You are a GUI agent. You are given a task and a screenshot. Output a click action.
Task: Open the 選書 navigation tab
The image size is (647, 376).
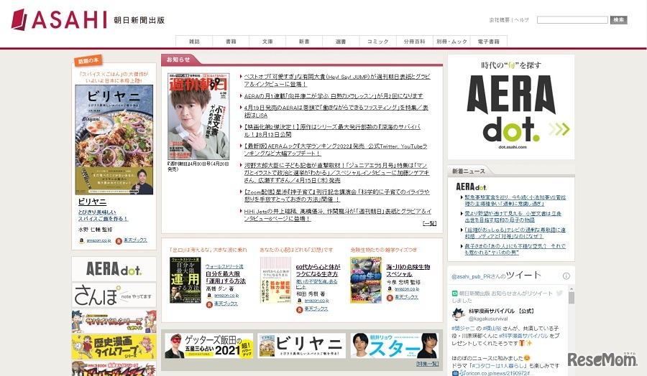pos(341,42)
